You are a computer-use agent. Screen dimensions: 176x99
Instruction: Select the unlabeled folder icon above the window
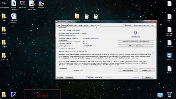[x=77, y=16]
